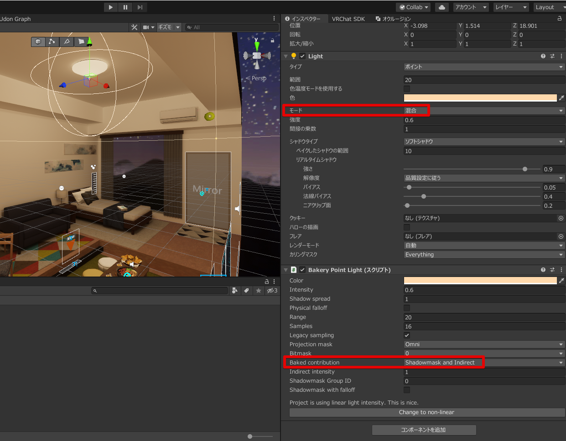This screenshot has height=441, width=566.
Task: Click the padlock icon on the Inspector tab
Action: point(560,18)
